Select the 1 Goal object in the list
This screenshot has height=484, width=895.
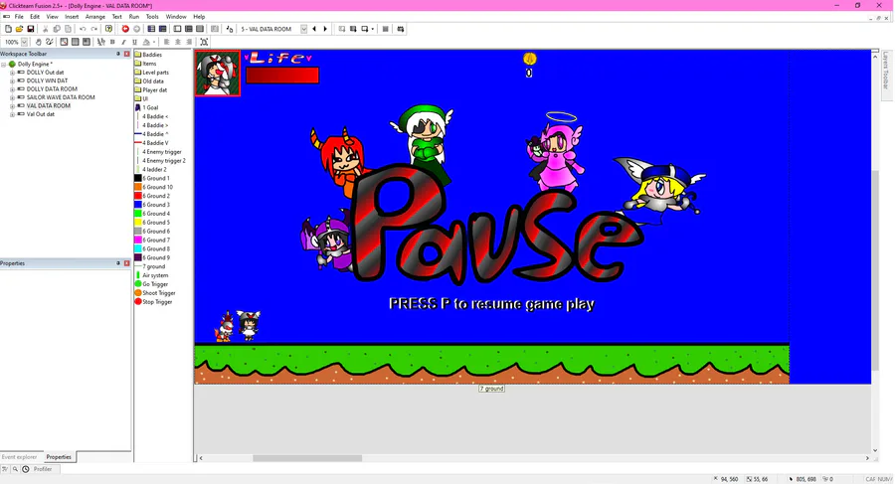147,107
